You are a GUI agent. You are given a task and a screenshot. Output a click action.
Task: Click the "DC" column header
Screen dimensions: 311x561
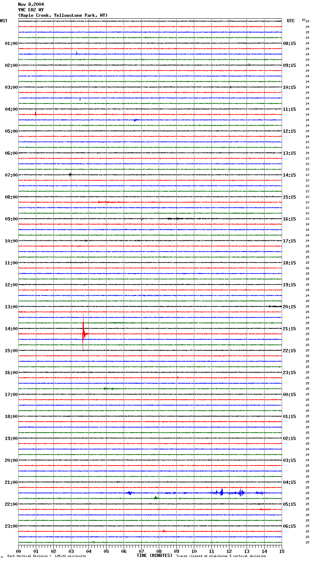(304, 20)
